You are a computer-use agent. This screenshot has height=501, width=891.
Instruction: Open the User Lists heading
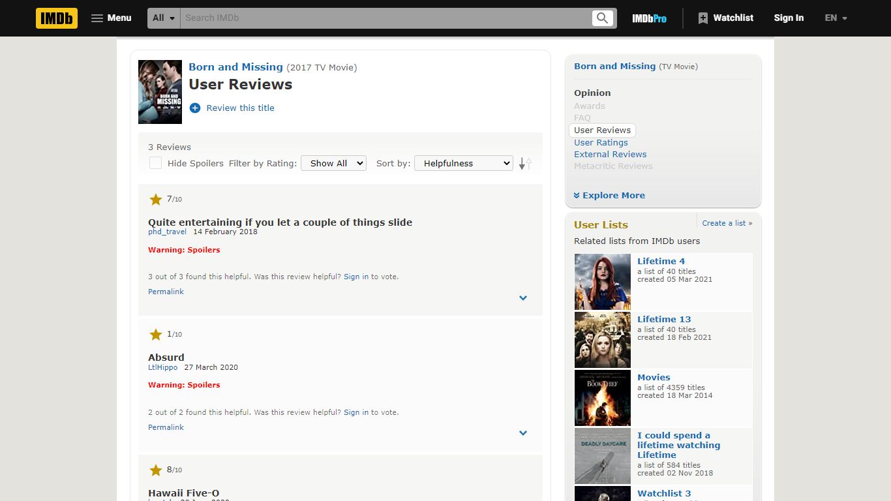(x=601, y=225)
